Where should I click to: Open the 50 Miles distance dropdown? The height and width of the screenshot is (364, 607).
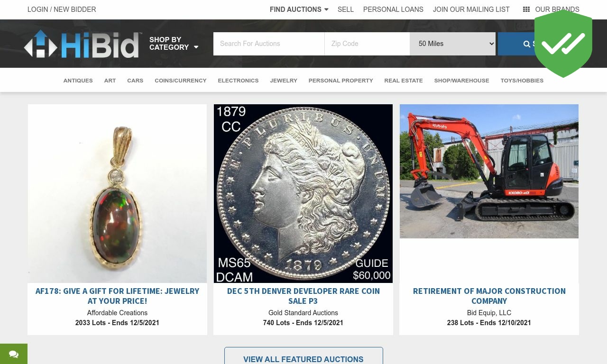click(452, 44)
